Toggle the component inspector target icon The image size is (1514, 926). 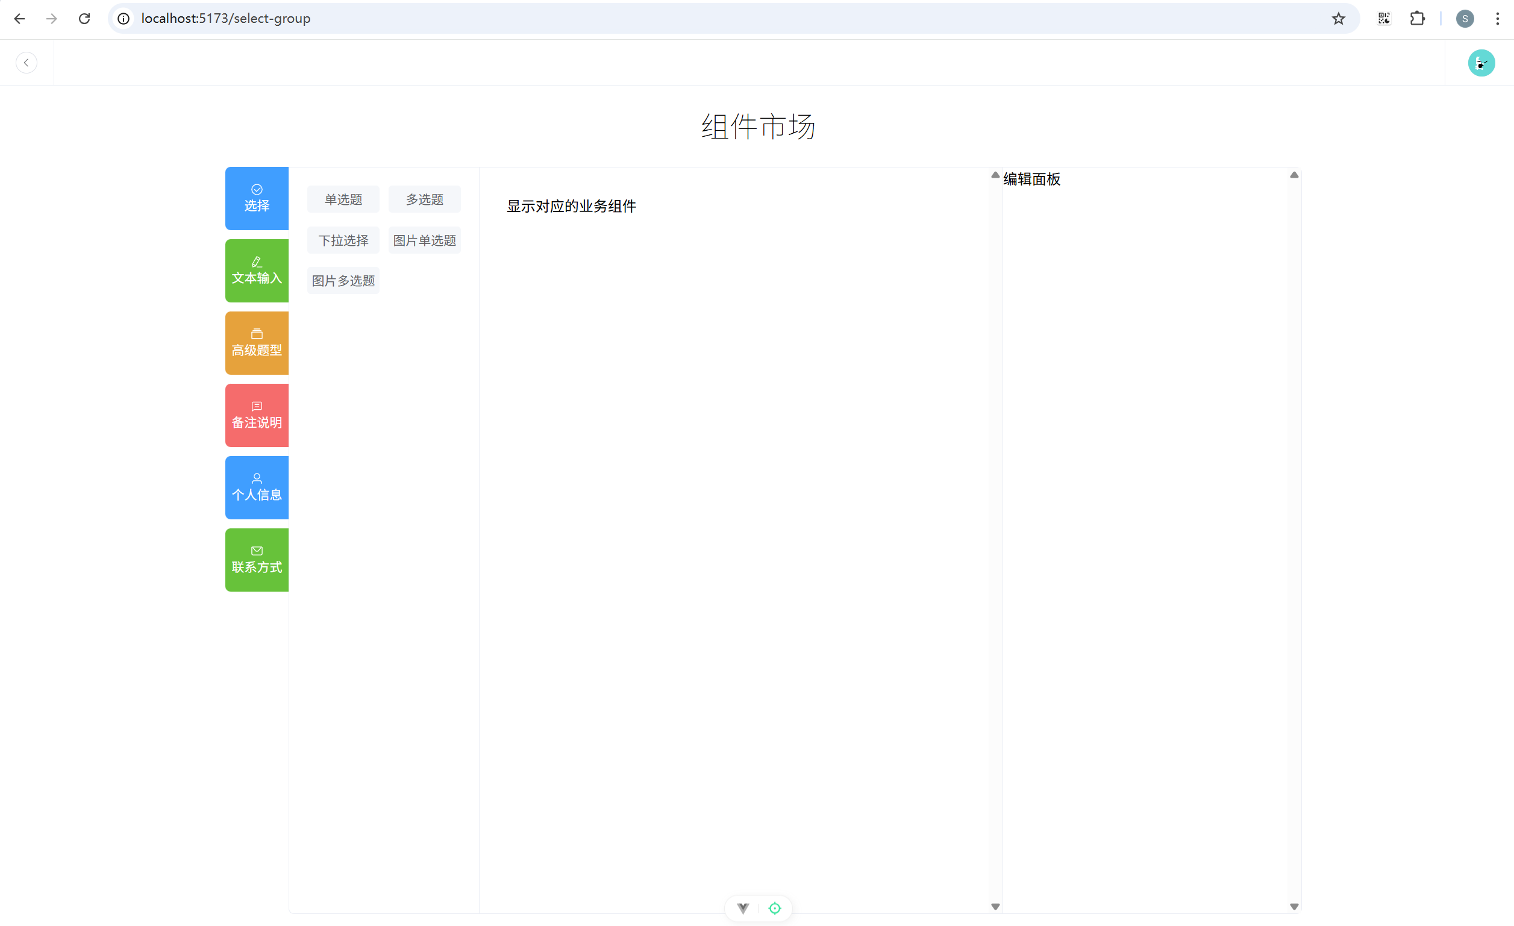[775, 908]
